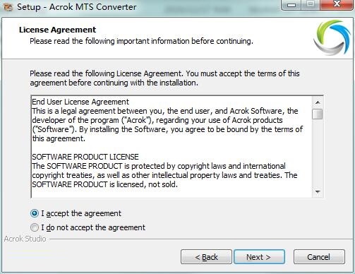
Task: Click the 'I accept the agreement' label text
Action: pyautogui.click(x=81, y=213)
